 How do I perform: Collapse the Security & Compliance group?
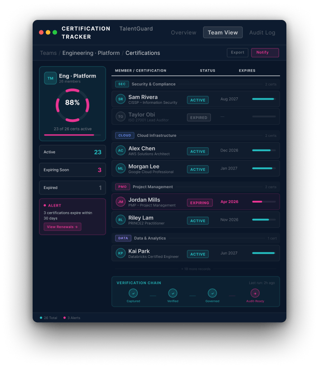tap(153, 84)
